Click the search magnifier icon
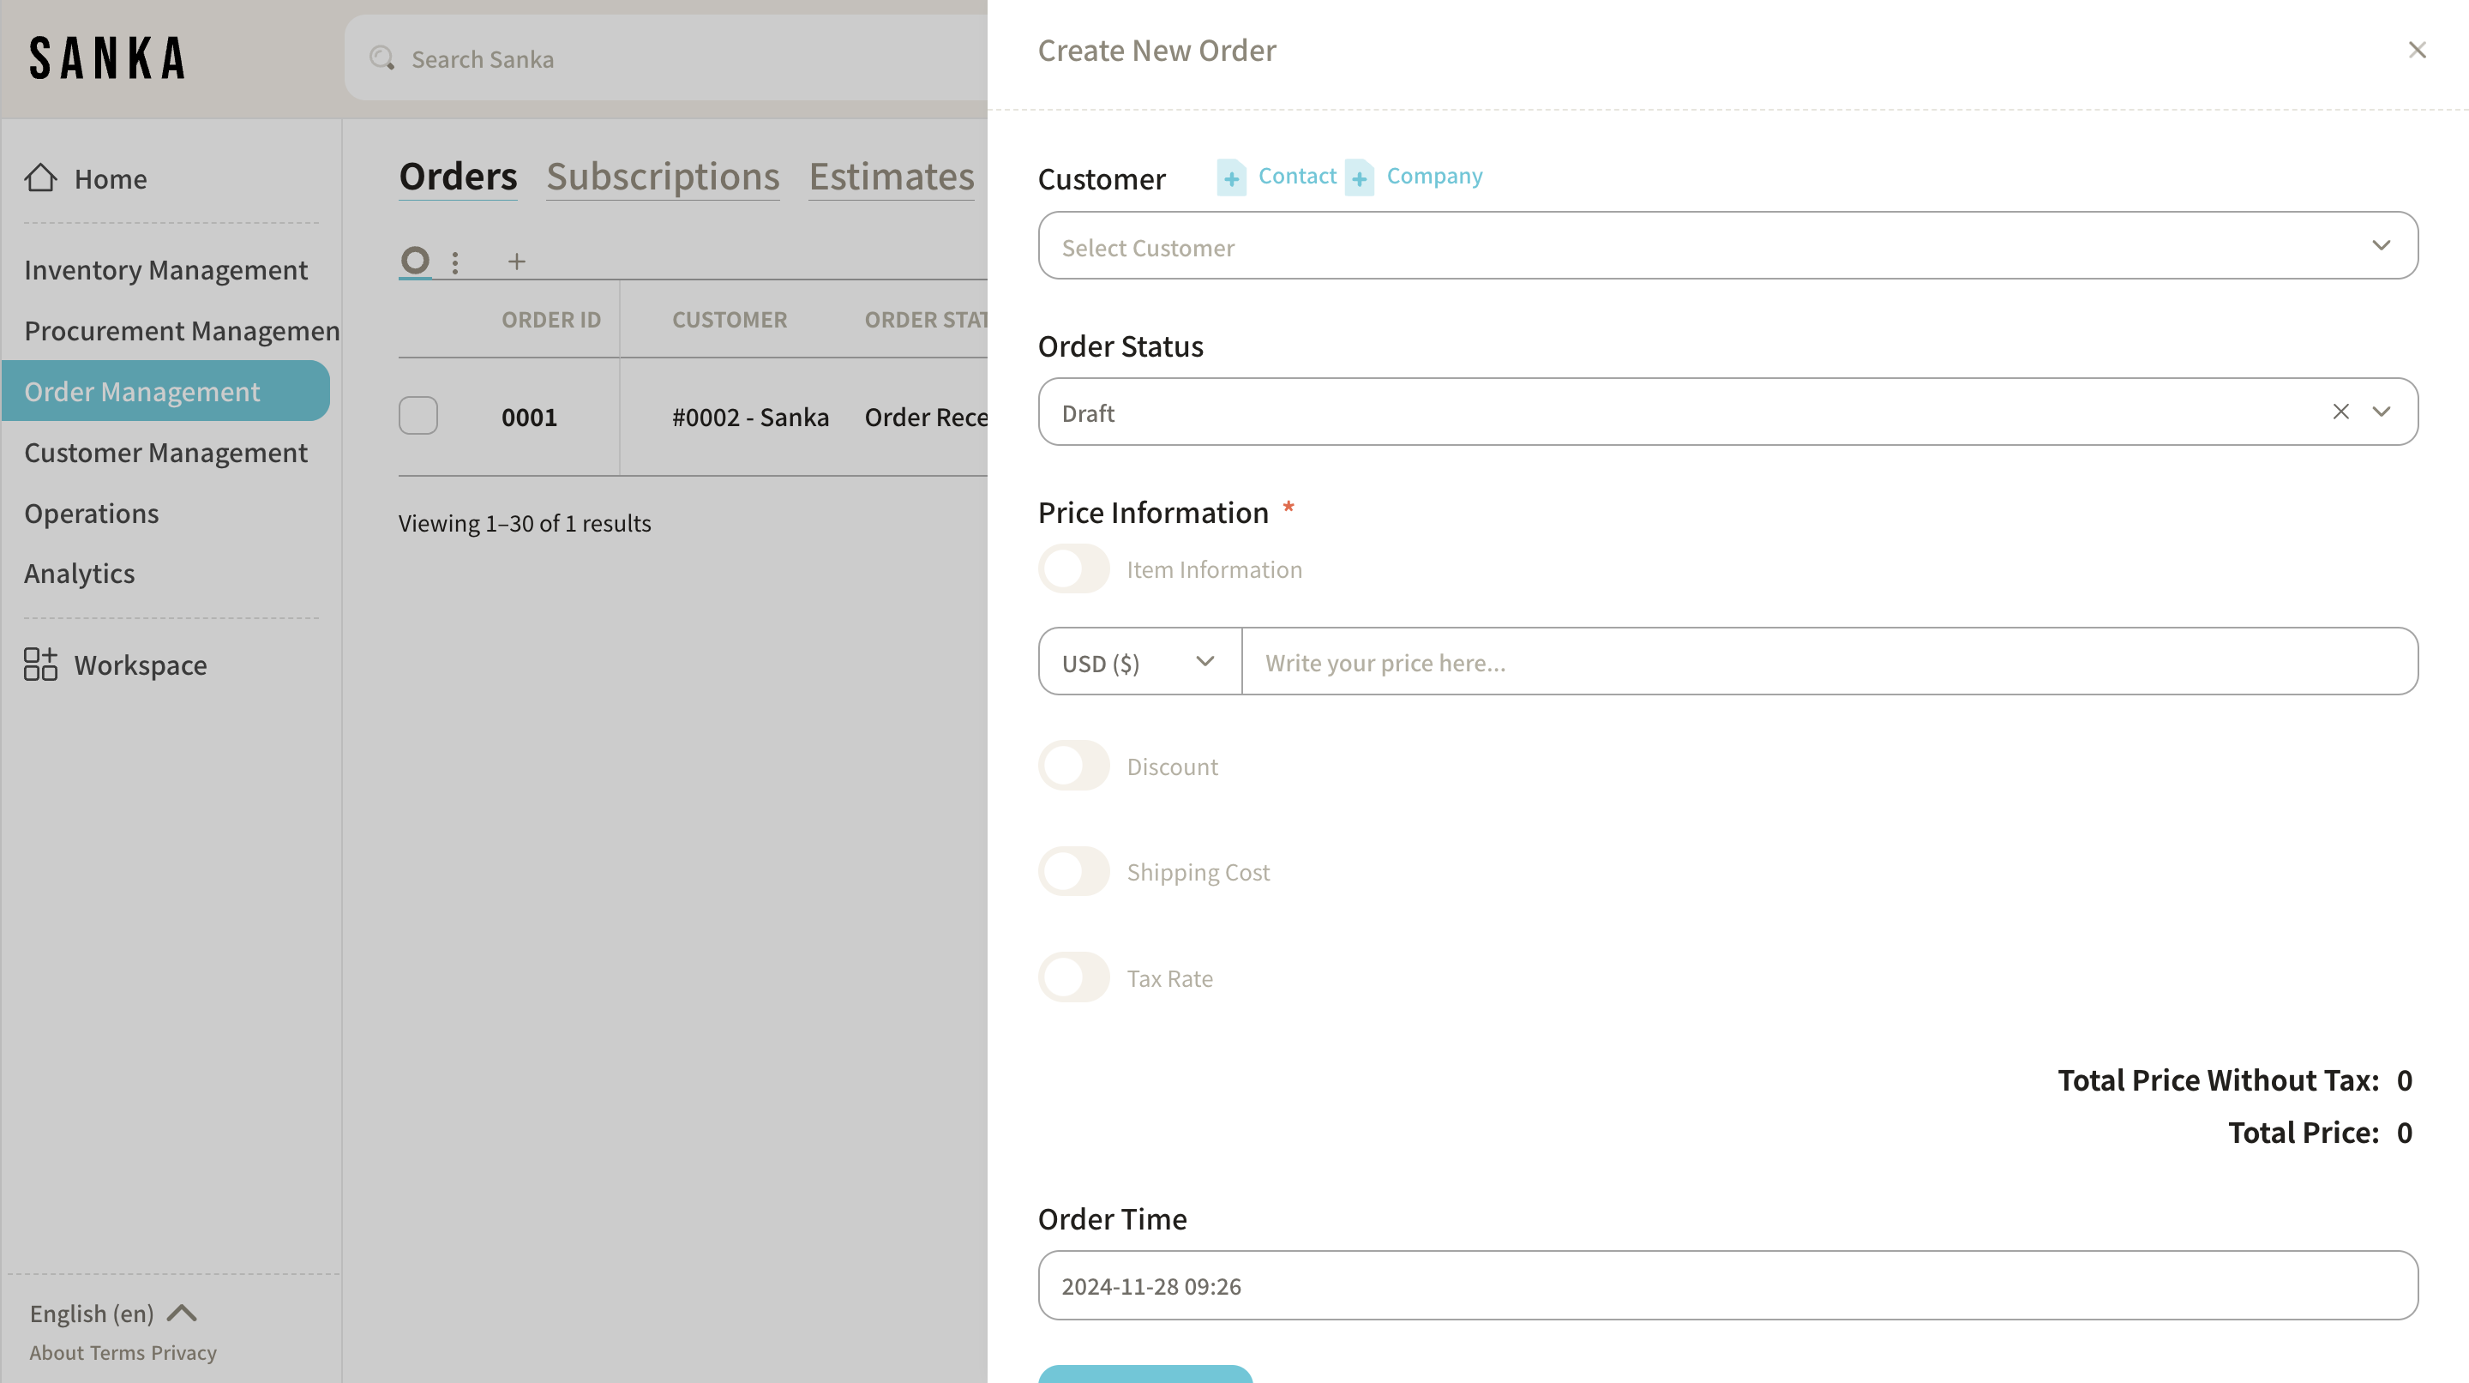The image size is (2469, 1383). (x=381, y=58)
